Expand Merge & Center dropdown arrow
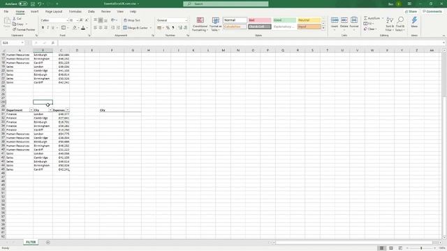Image resolution: width=447 pixels, height=251 pixels. tap(151, 28)
